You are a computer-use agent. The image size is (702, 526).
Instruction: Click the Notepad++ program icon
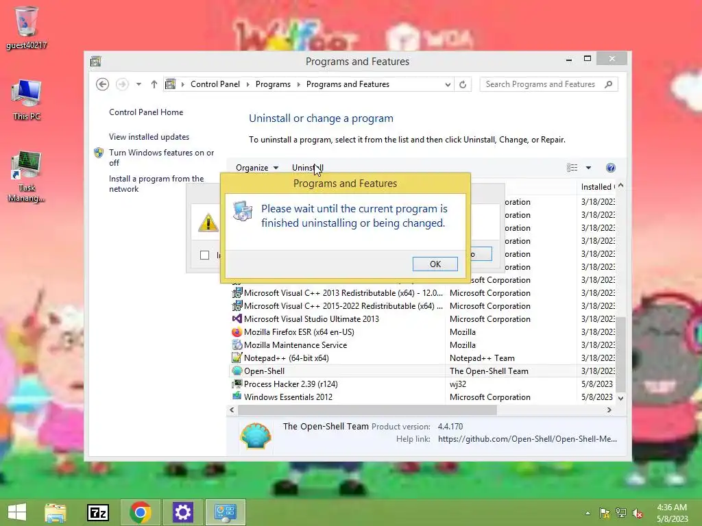(x=237, y=358)
